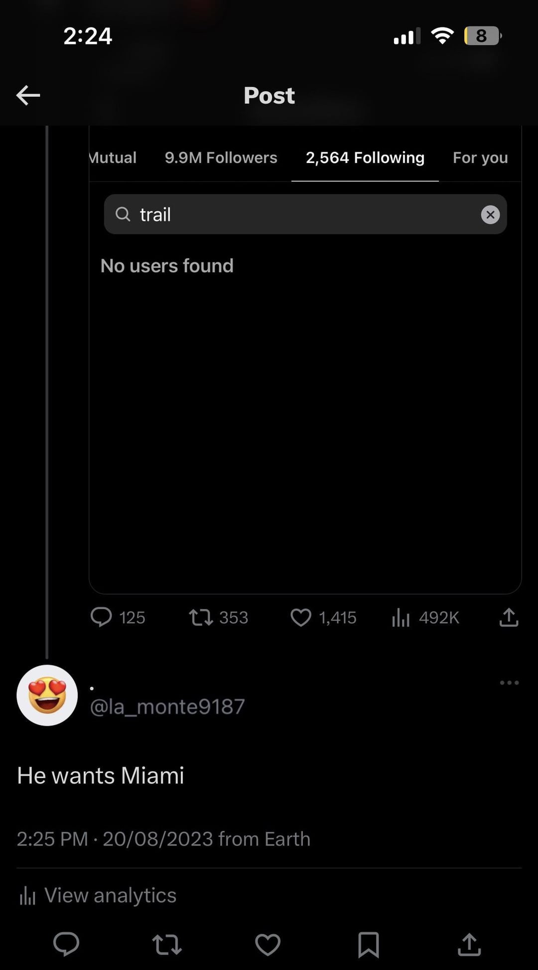This screenshot has width=538, height=970.
Task: Tap the search field containing 'trail'
Action: [299, 214]
